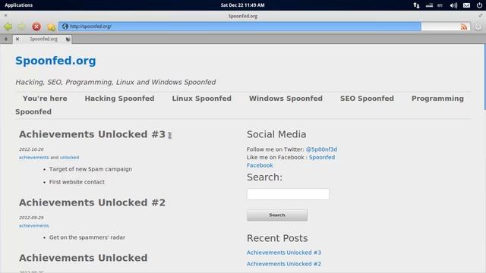The height and width of the screenshot is (273, 486).
Task: Open the untagged Achievements Unlocked post heading
Action: click(83, 258)
